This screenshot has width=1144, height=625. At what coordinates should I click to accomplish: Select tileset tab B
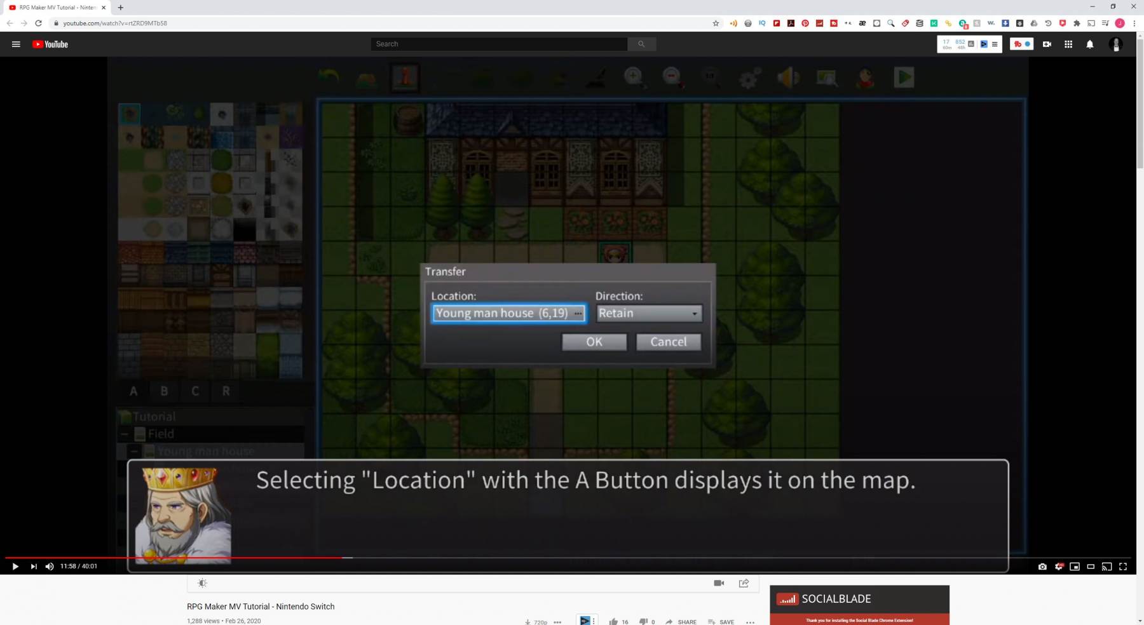(164, 391)
